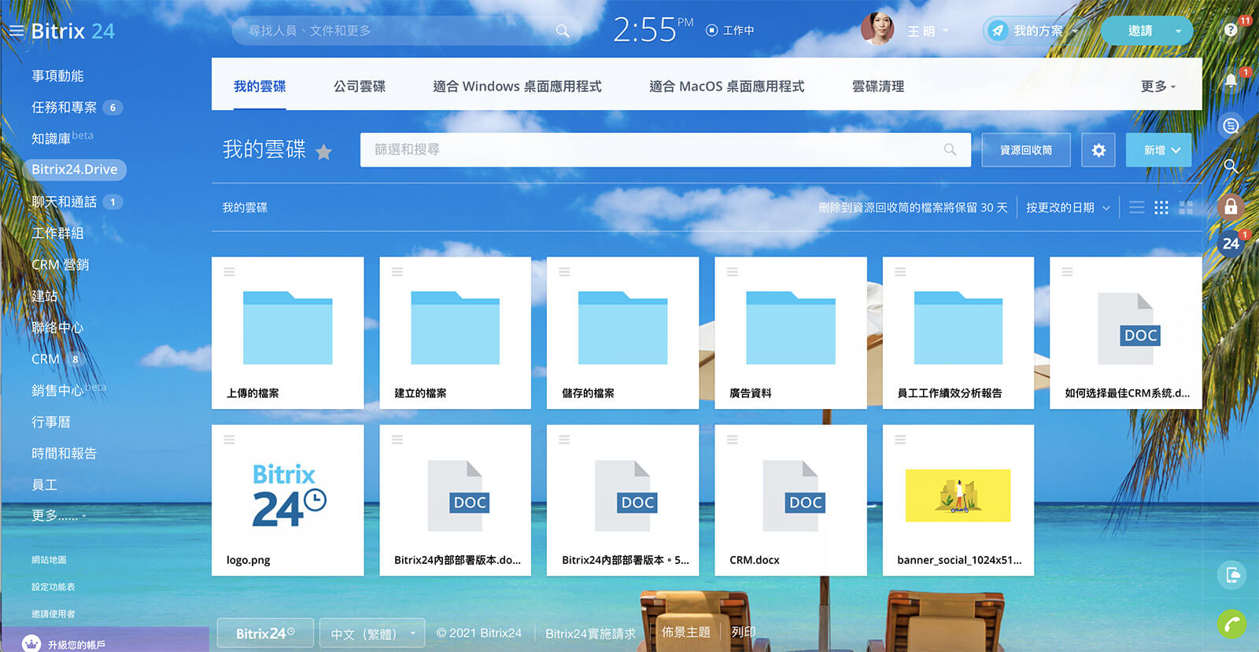Image resolution: width=1259 pixels, height=652 pixels.
Task: Click the Bitrix 24 logo text
Action: click(x=72, y=31)
